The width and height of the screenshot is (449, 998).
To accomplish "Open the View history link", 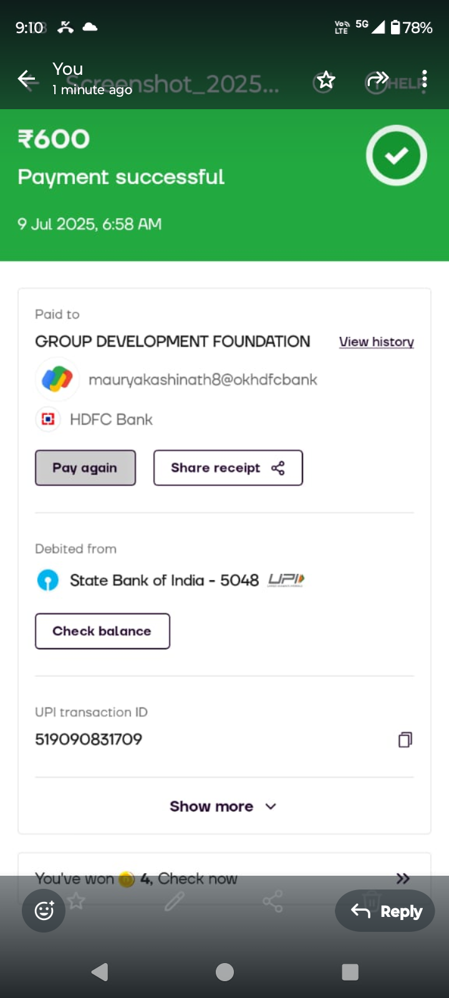I will click(376, 342).
